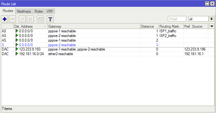Click the green flag on the ISP1_traffic route
The width and height of the screenshot is (216, 113).
pos(17,31)
